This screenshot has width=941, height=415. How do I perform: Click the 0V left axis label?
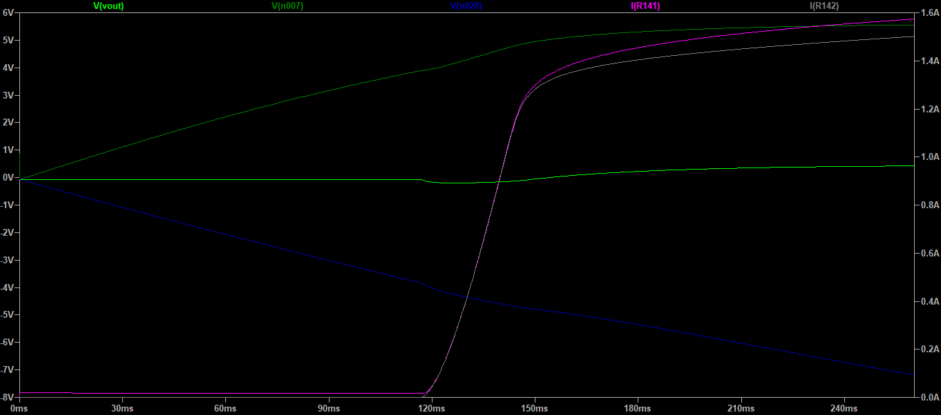9,177
